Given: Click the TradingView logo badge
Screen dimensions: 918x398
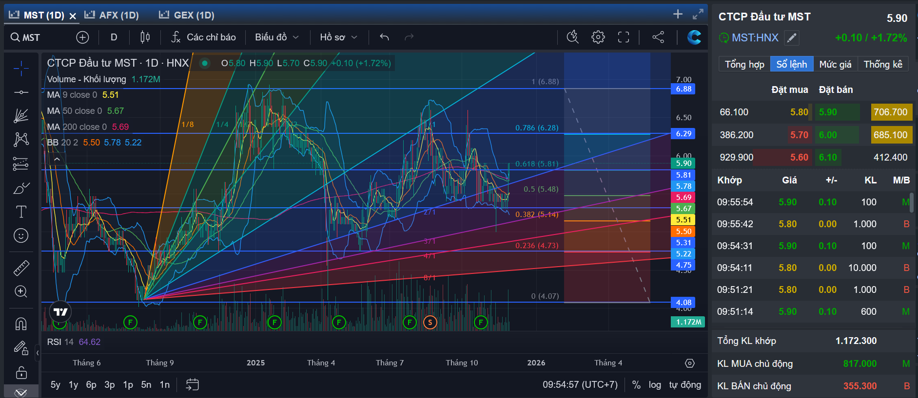Looking at the screenshot, I should tap(60, 312).
